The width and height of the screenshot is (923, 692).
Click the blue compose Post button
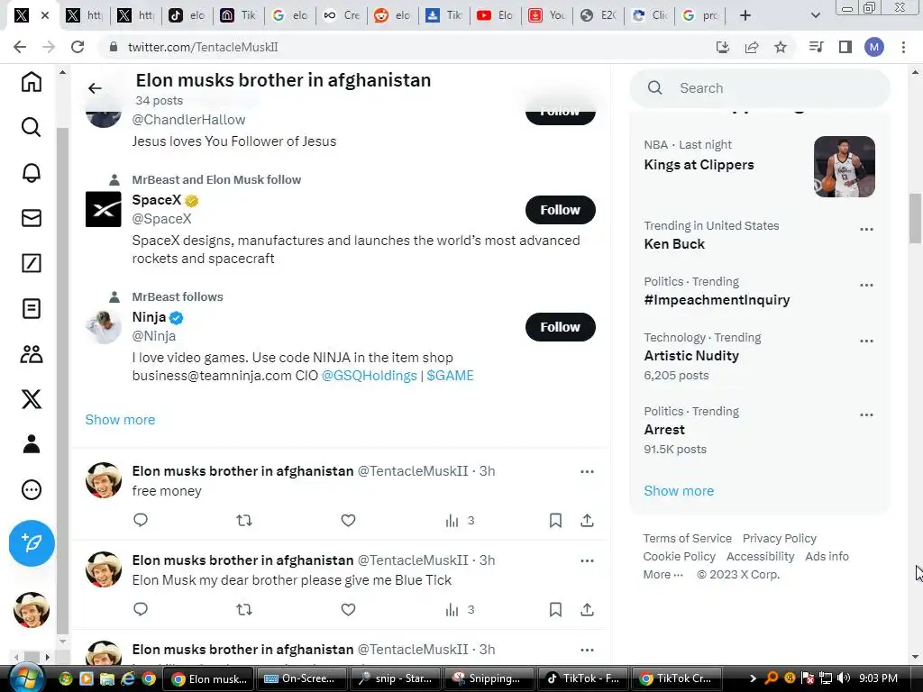[x=32, y=543]
